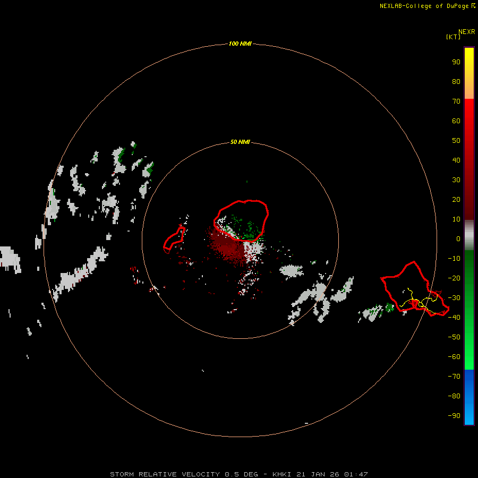Click the 20 value on velocity scale
Screen dimensions: 478x478
(x=456, y=199)
